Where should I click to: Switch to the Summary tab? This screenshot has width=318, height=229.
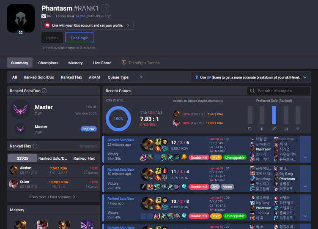coord(20,63)
